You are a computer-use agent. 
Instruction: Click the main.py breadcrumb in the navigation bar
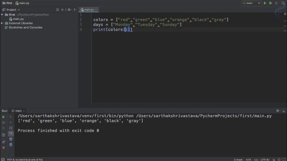click(22, 3)
